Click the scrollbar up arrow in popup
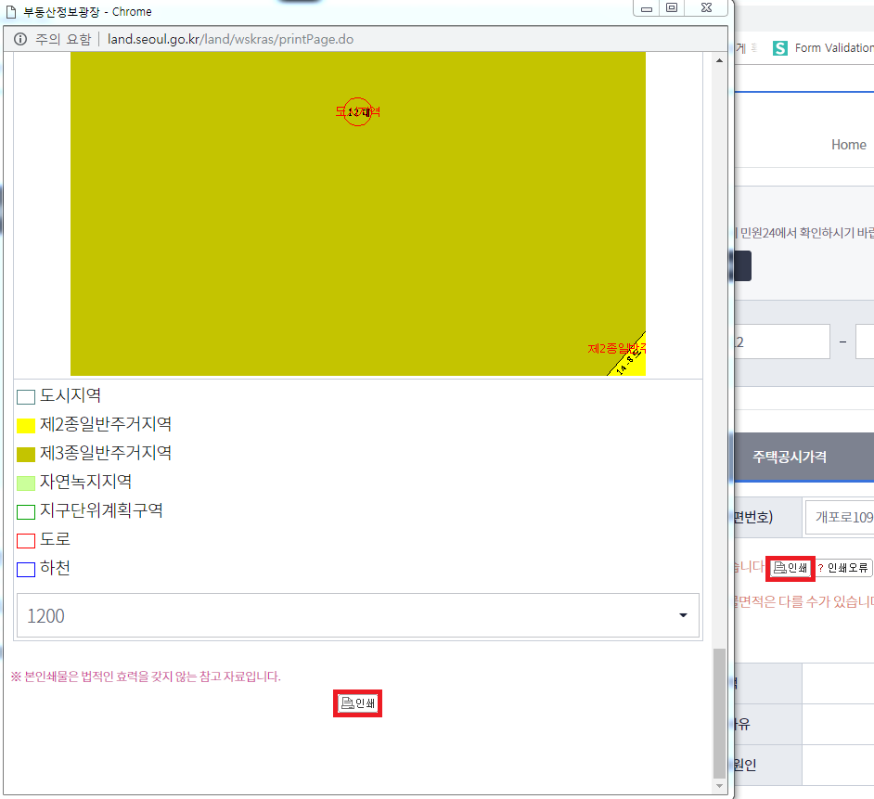This screenshot has height=799, width=874. coord(719,61)
